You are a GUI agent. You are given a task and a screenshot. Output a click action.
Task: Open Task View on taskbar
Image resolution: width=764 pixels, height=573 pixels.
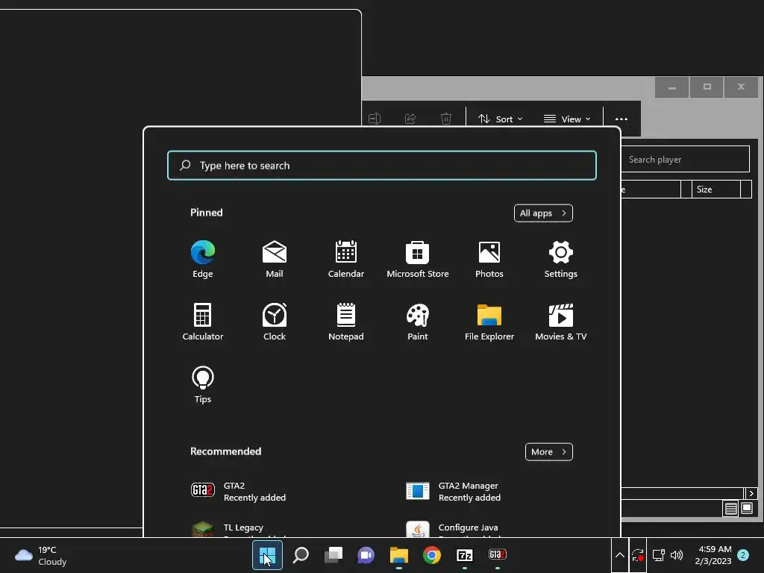(x=334, y=555)
